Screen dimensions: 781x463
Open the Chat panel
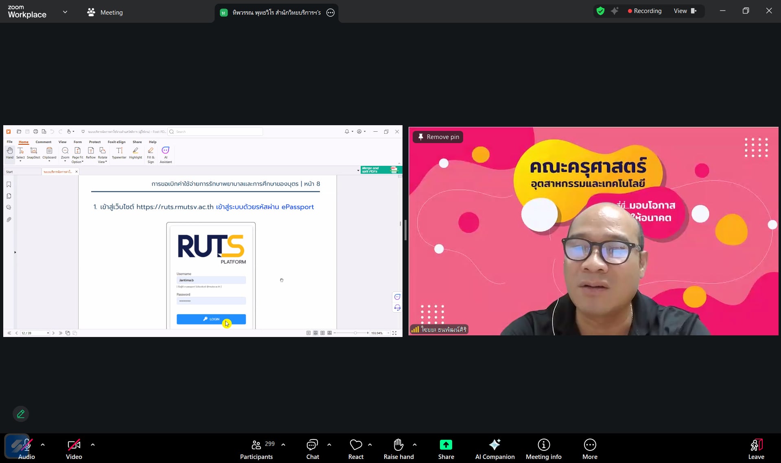(x=312, y=449)
